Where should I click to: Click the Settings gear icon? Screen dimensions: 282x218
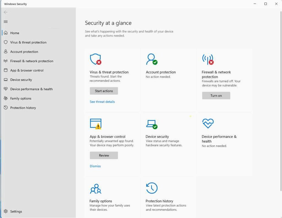(x=6, y=211)
